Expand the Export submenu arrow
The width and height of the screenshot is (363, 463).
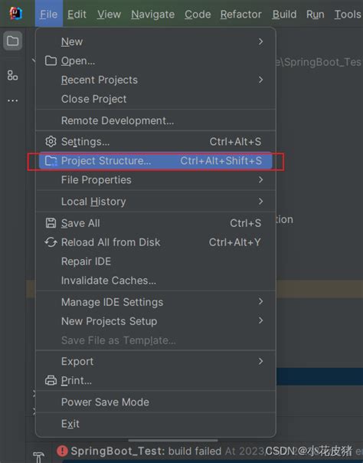260,361
